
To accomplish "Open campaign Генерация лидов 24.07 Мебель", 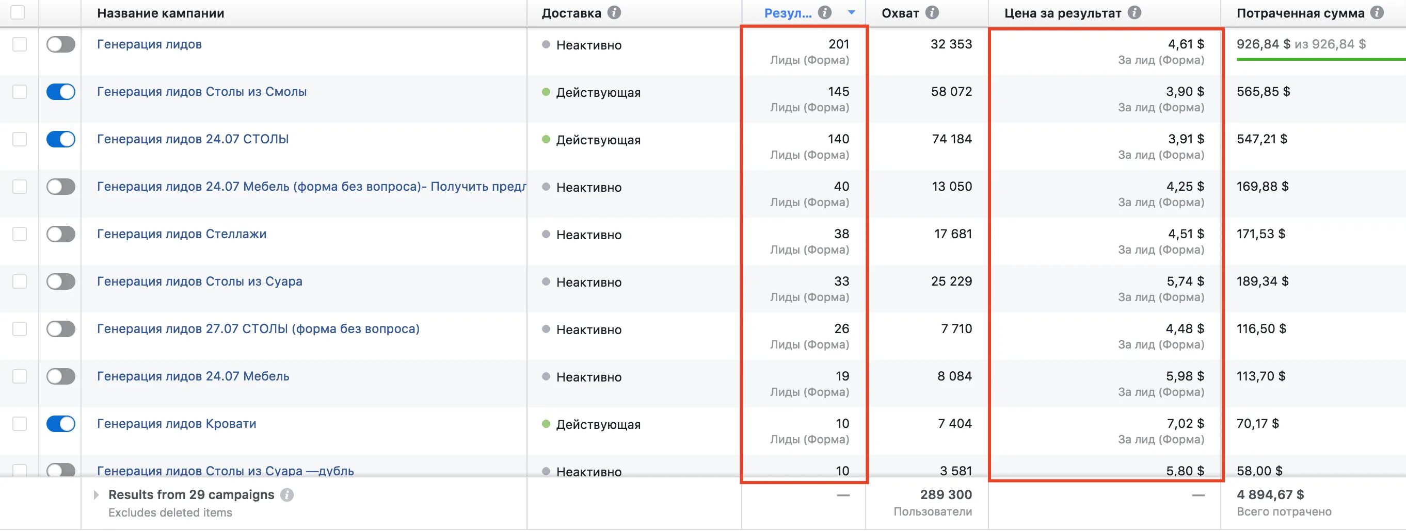I will click(x=193, y=376).
